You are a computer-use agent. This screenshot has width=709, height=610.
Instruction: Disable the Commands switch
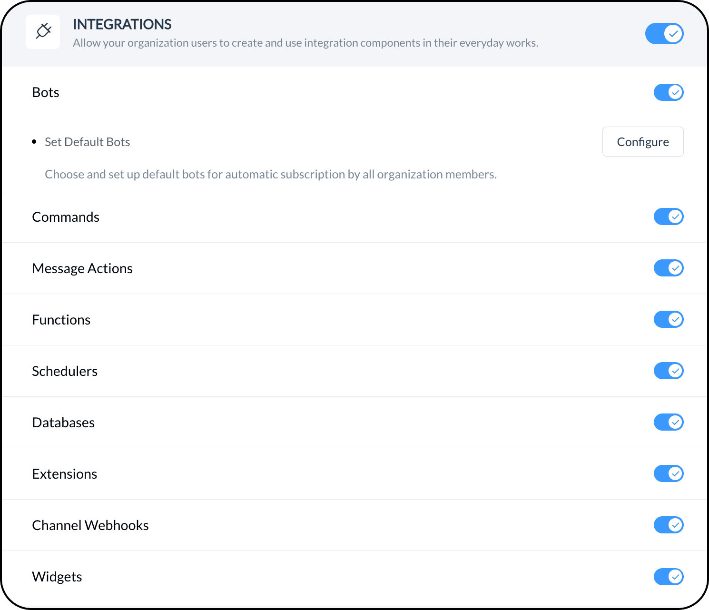[x=669, y=217]
